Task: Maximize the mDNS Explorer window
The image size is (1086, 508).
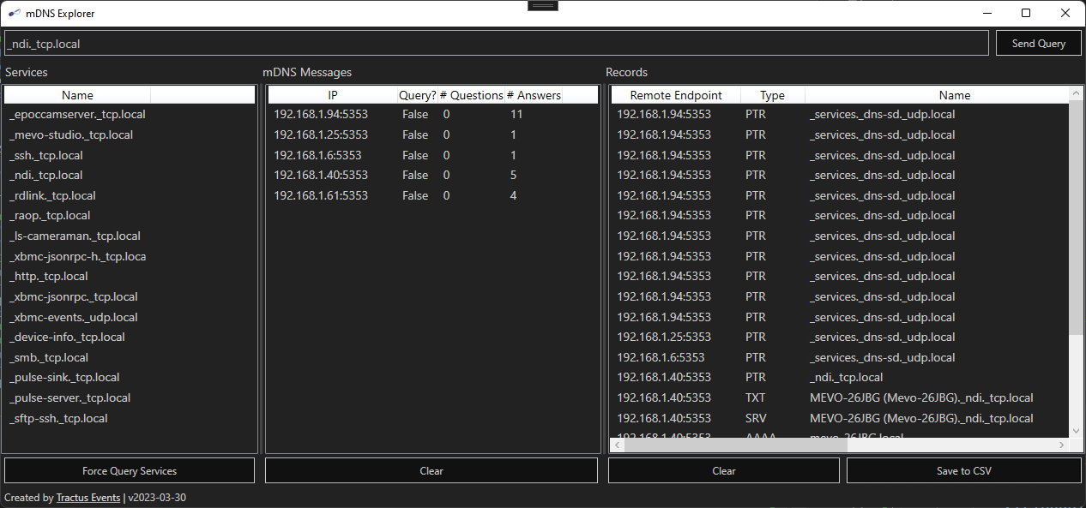Action: click(x=1025, y=13)
